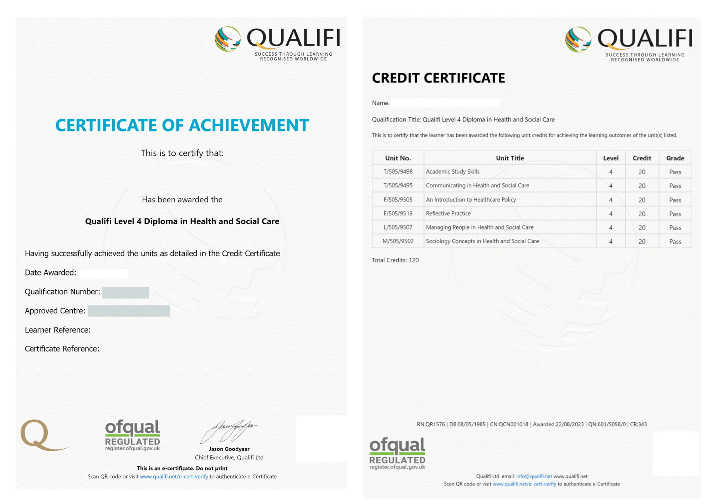Click ofqual Regulated logo on Credit Certificate
Screen dimensions: 713x504
pyautogui.click(x=397, y=453)
